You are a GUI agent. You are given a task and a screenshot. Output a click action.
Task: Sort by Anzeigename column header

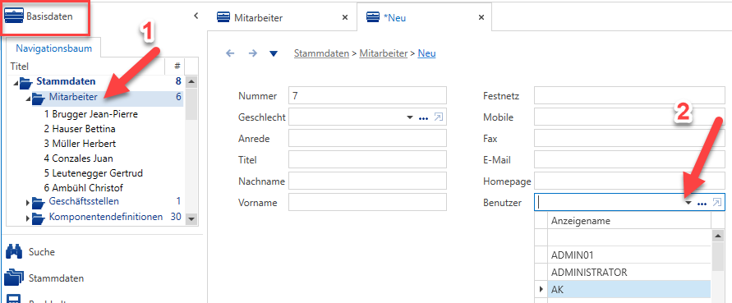pos(628,220)
